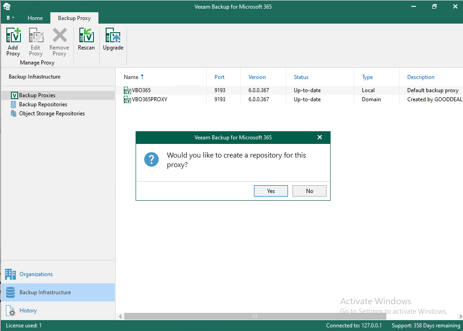Click the Organizations building icon

[x=10, y=274]
